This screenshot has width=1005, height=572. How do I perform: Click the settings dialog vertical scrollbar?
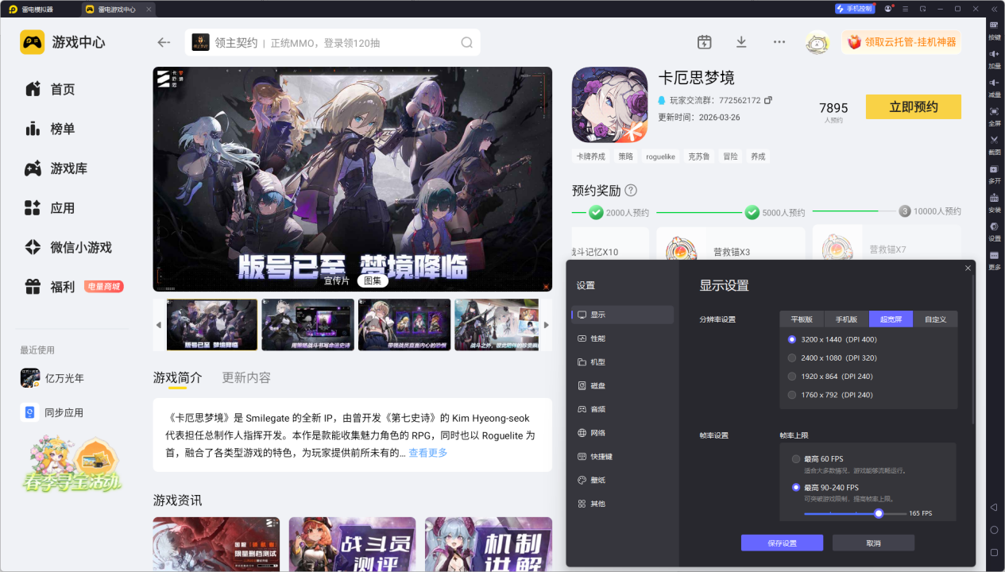974,350
